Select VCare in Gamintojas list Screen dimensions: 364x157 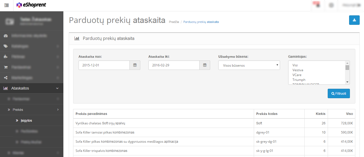click(317, 75)
